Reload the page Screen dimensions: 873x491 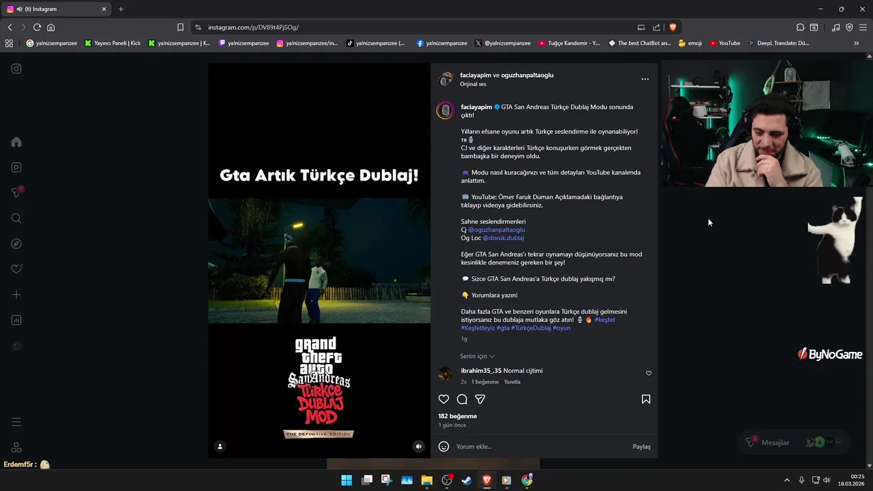[x=37, y=27]
